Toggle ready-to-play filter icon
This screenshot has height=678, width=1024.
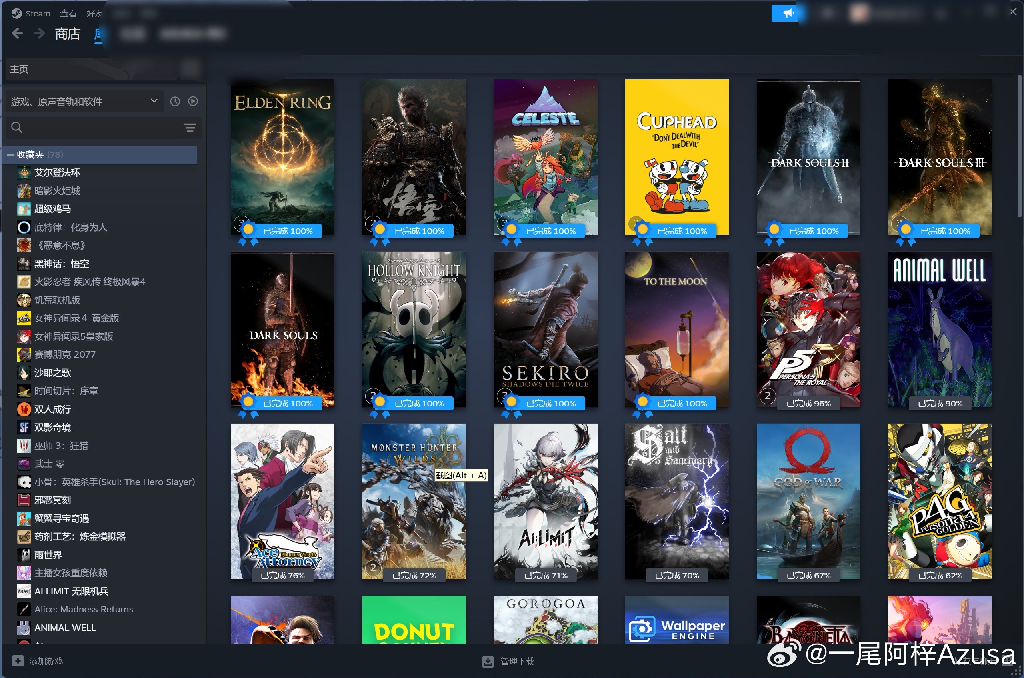[193, 101]
